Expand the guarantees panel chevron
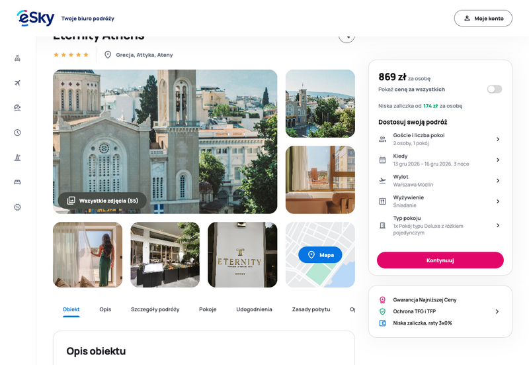Viewport: 529px width, 365px height. click(x=497, y=311)
